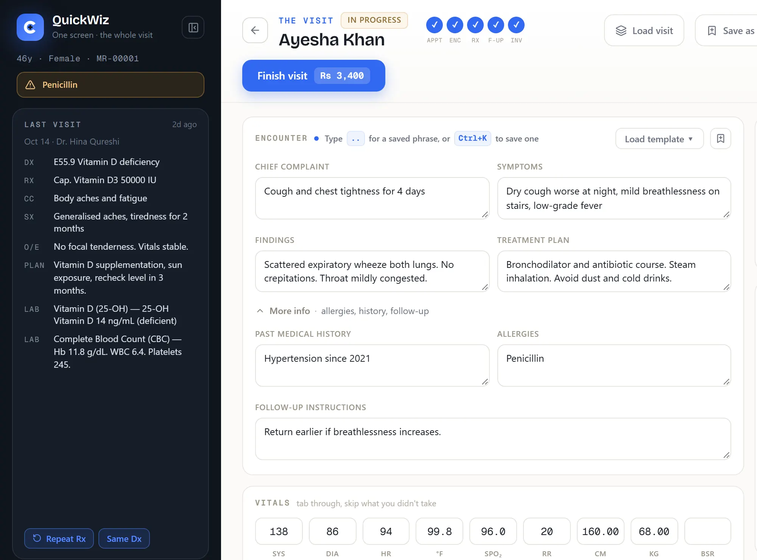
Task: Click the last-visit plan 'Vitamin D supplementation'
Action: tap(118, 277)
